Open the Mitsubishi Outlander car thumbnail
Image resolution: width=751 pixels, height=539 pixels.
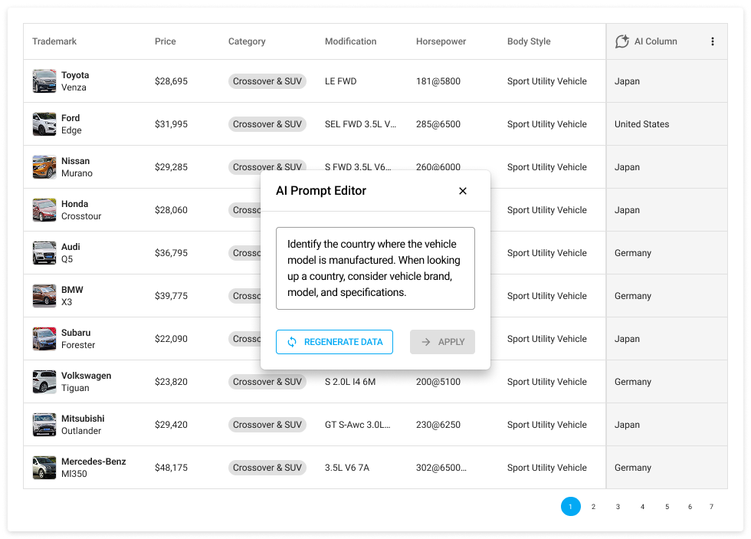44,425
